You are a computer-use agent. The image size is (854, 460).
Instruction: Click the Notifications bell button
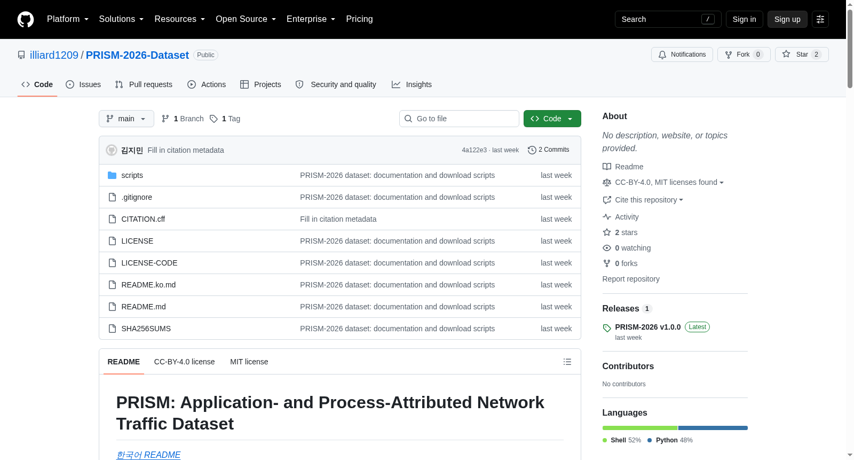[x=682, y=54]
